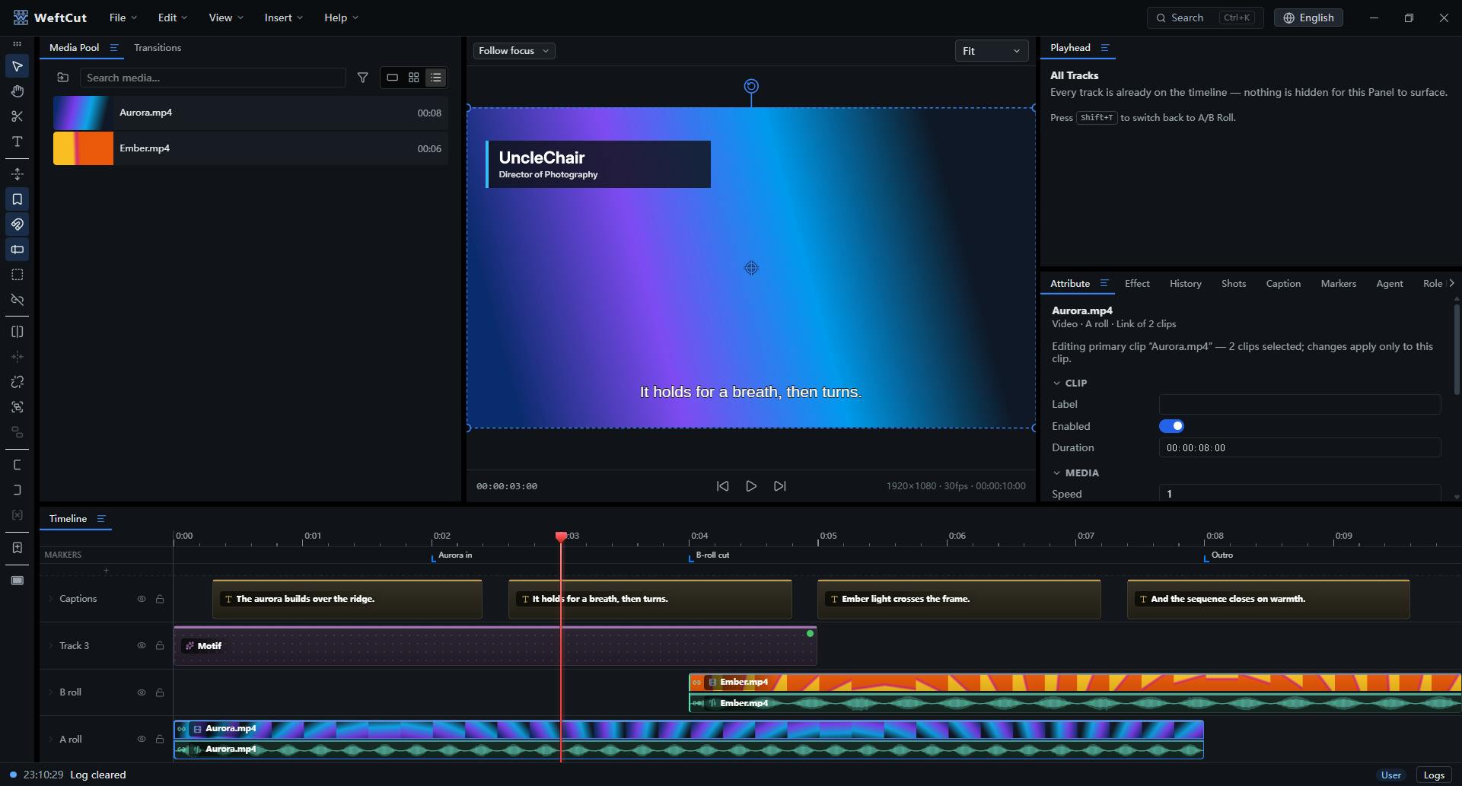Click the split-at-playhead bracket icon
Viewport: 1462px width, 786px height.
[17, 332]
